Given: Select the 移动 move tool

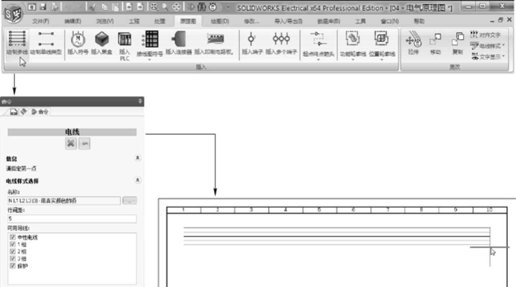Looking at the screenshot, I should (x=435, y=43).
